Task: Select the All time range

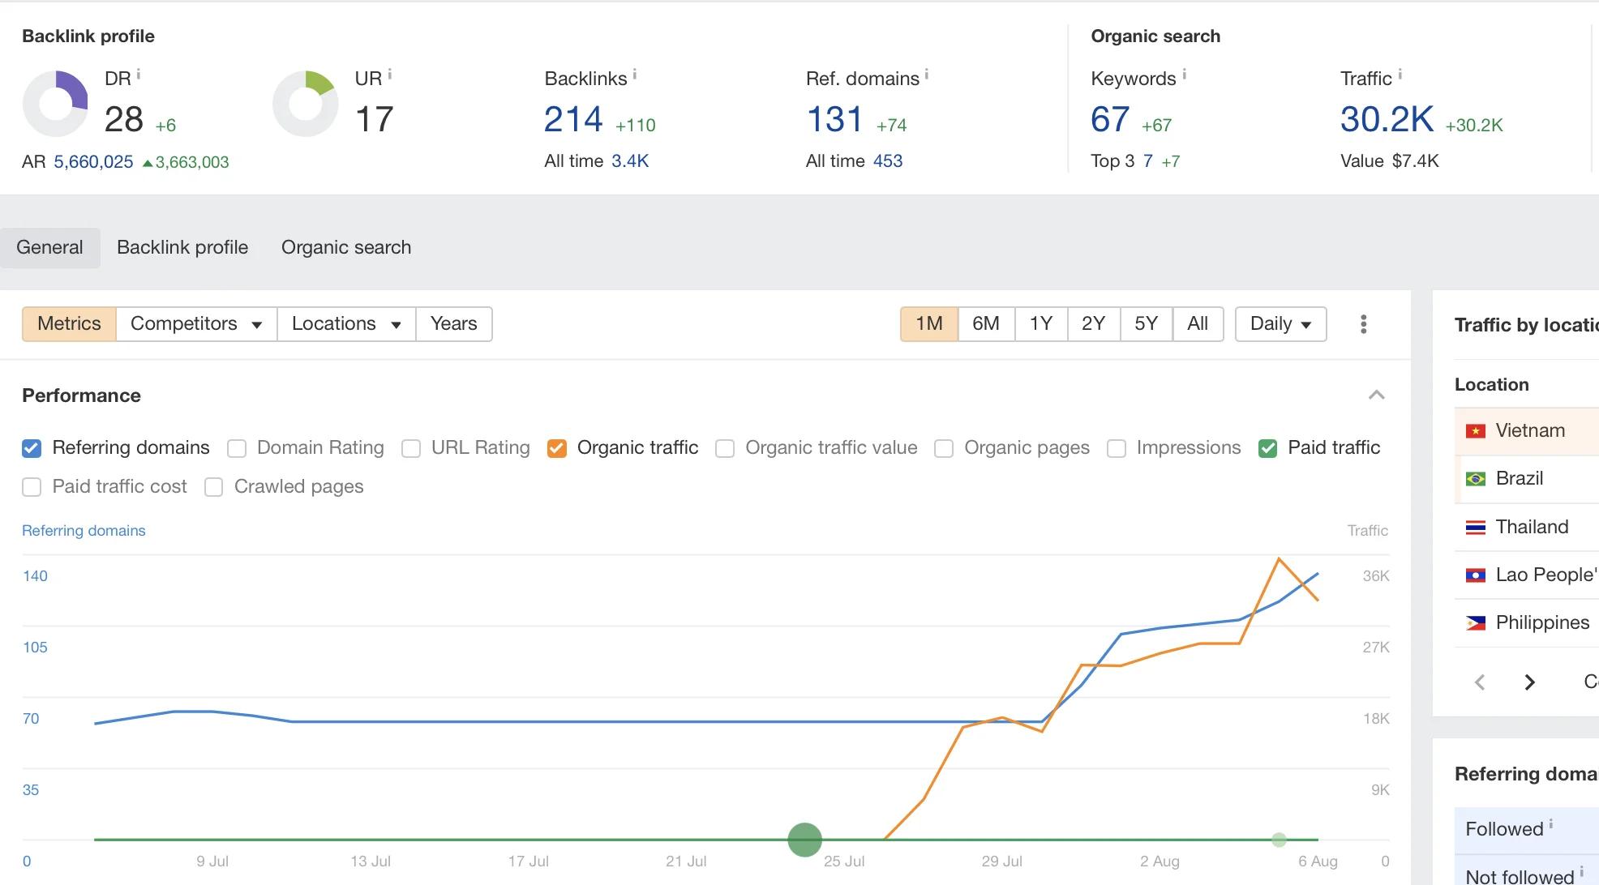Action: [1198, 324]
